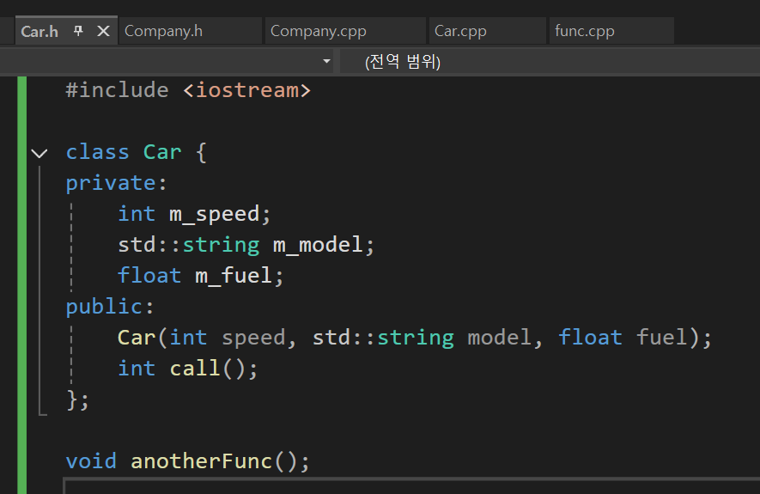Click the Car constructor name
The image size is (760, 494).
pyautogui.click(x=137, y=338)
